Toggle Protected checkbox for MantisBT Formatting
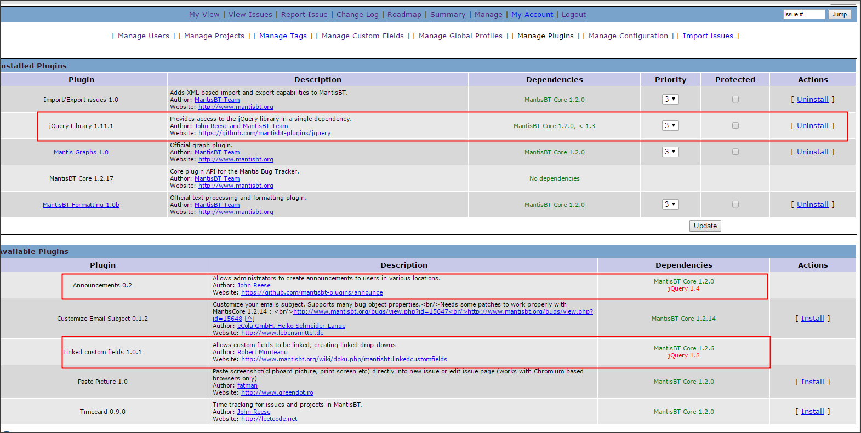 tap(735, 205)
